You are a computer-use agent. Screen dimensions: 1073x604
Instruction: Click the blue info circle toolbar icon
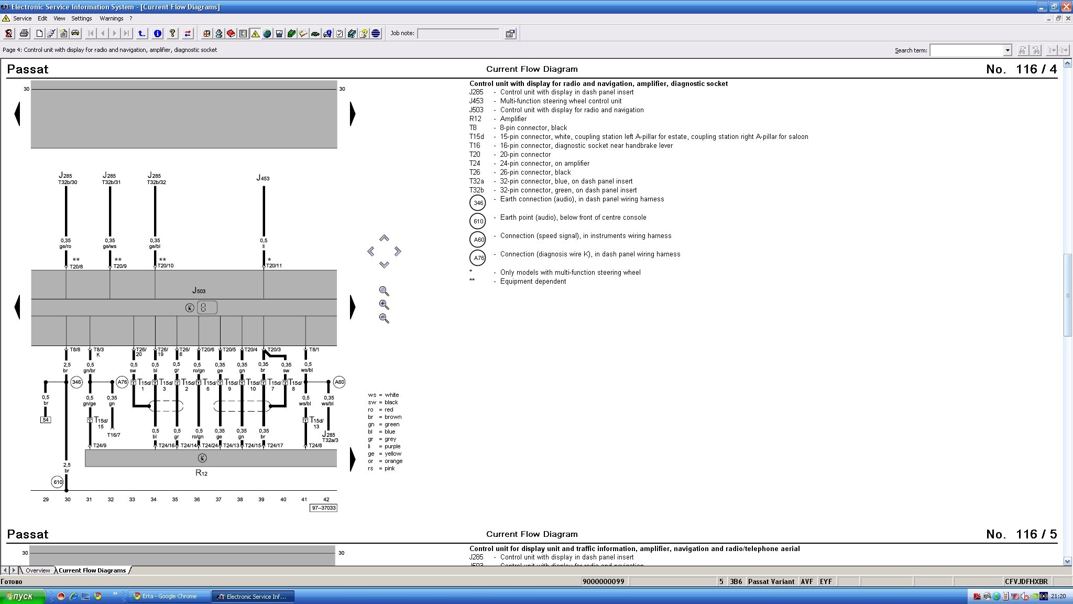pos(157,34)
